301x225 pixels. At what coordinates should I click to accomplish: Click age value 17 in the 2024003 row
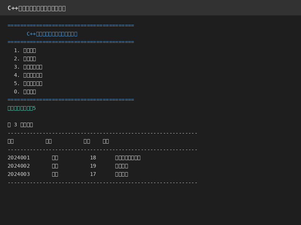[93, 174]
